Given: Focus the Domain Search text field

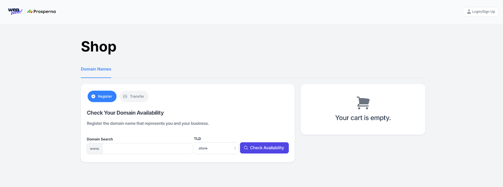Looking at the screenshot, I should pyautogui.click(x=147, y=149).
